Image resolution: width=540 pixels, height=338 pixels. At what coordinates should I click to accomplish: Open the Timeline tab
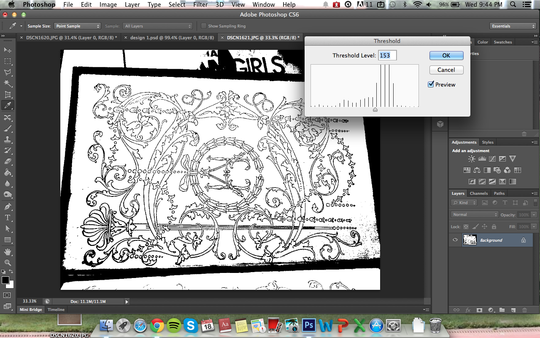[56, 309]
